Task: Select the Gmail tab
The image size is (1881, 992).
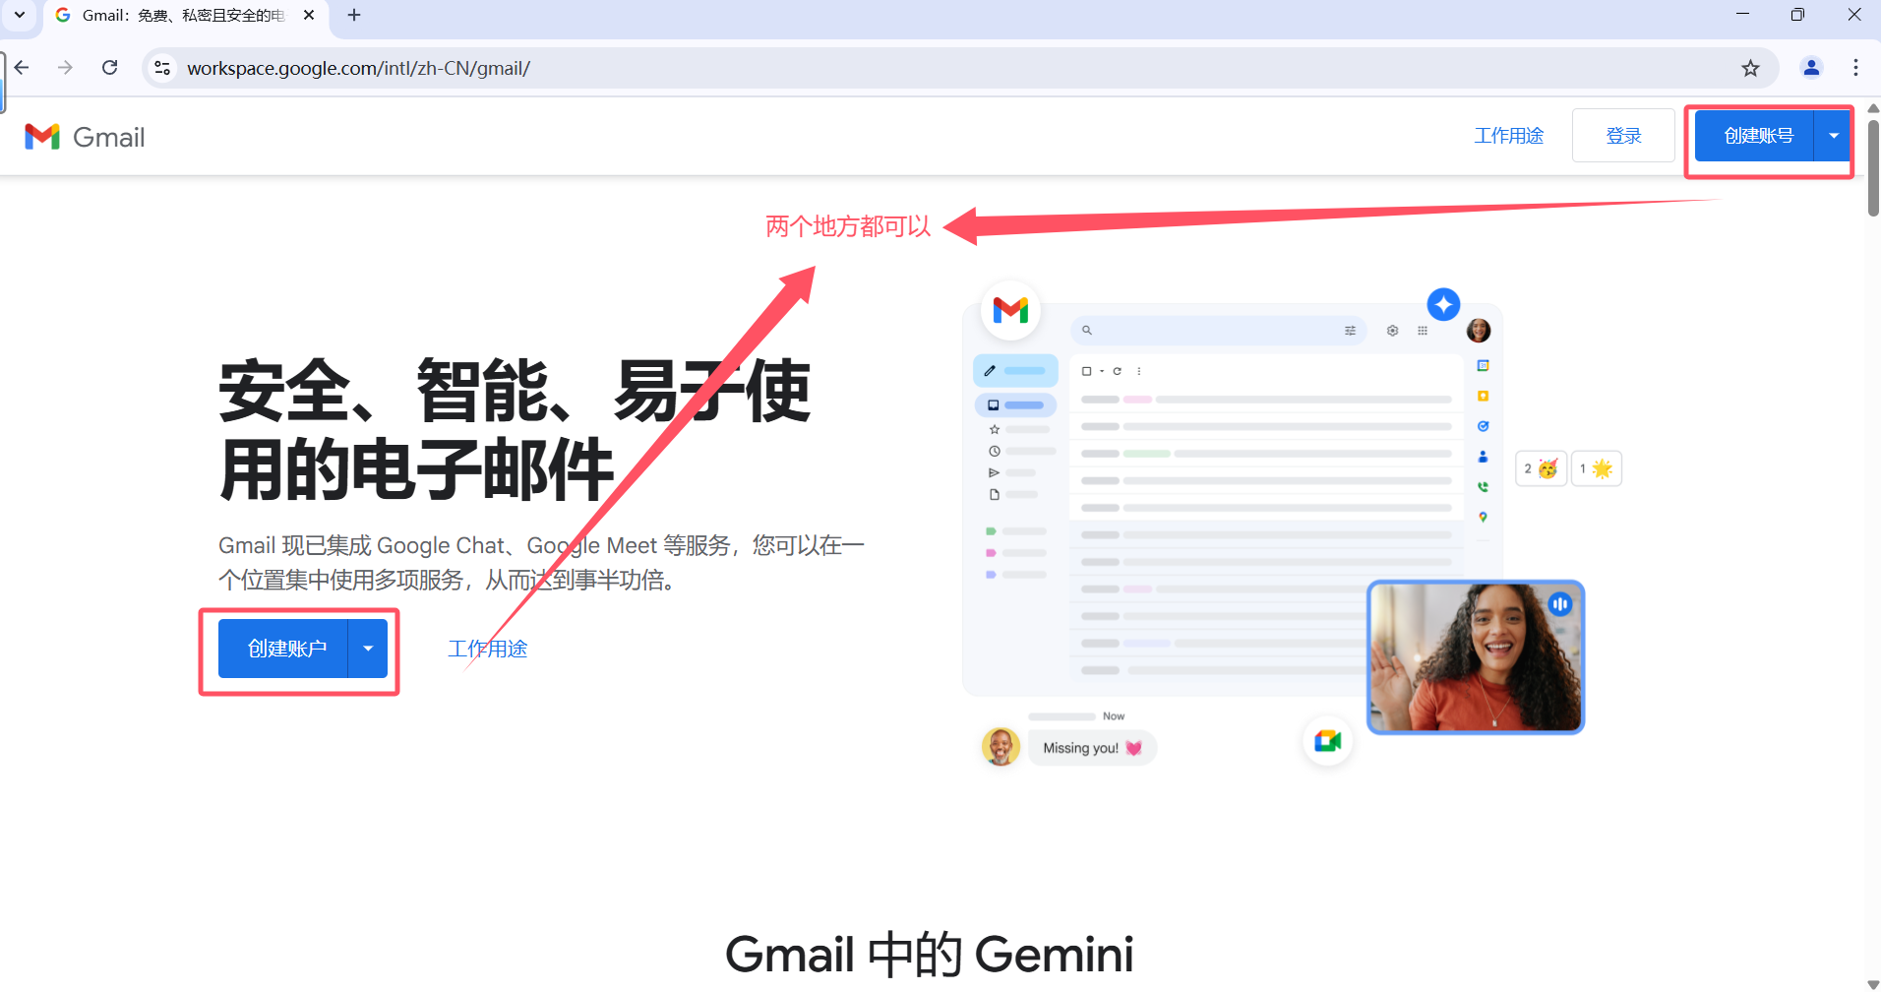Action: coord(183,16)
